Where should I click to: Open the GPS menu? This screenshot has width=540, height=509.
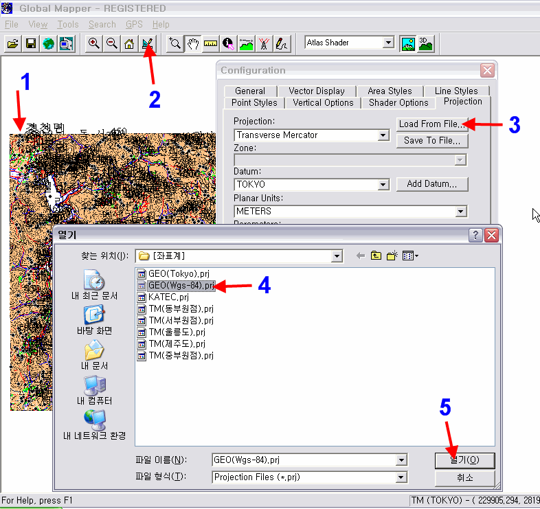pyautogui.click(x=134, y=25)
